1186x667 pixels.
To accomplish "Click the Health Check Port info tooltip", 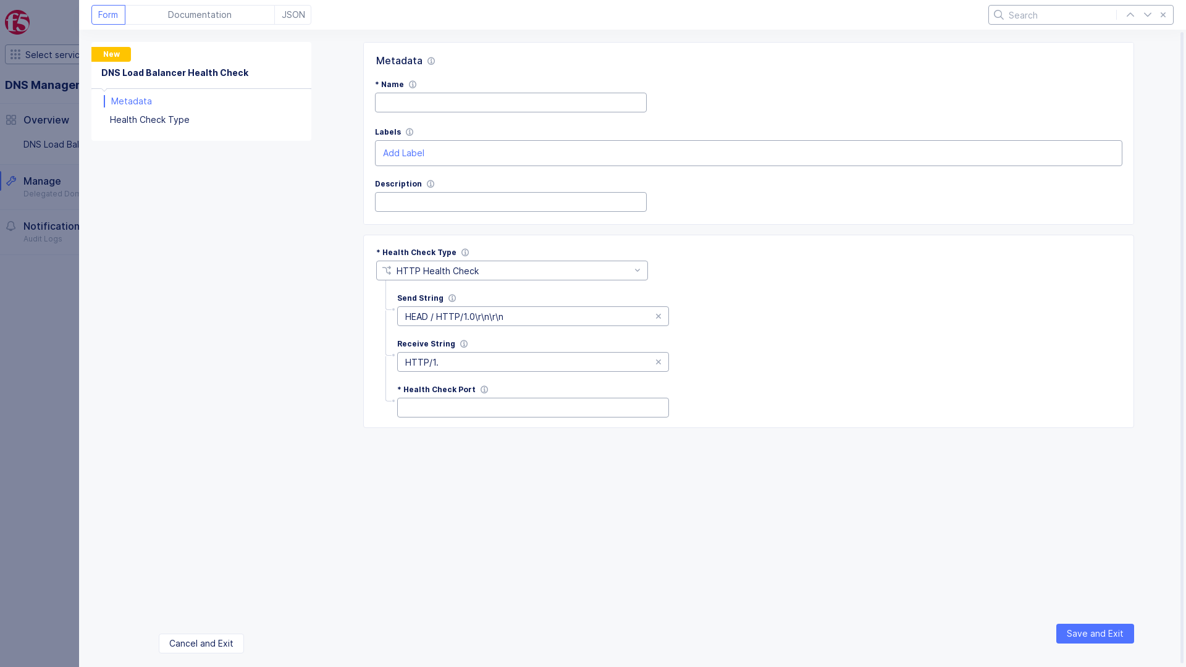I will [x=484, y=389].
